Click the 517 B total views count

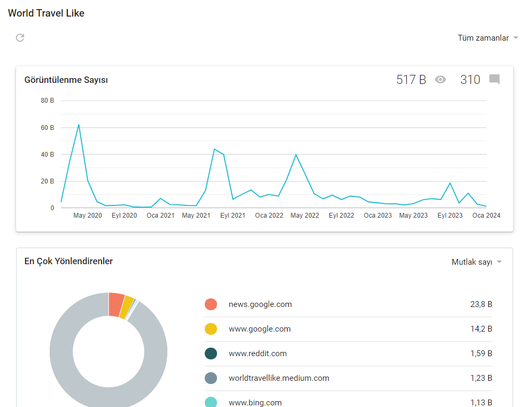[411, 80]
